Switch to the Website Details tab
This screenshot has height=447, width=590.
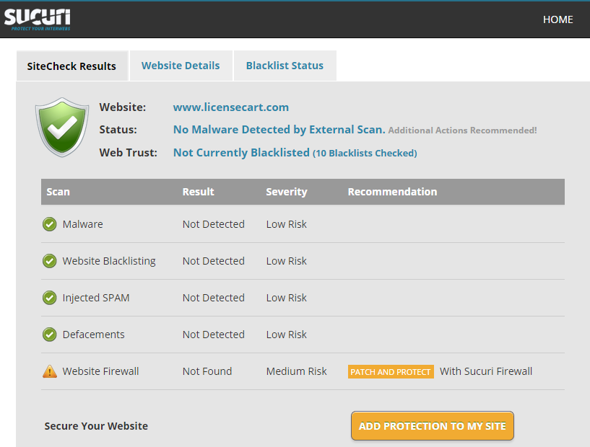[181, 66]
